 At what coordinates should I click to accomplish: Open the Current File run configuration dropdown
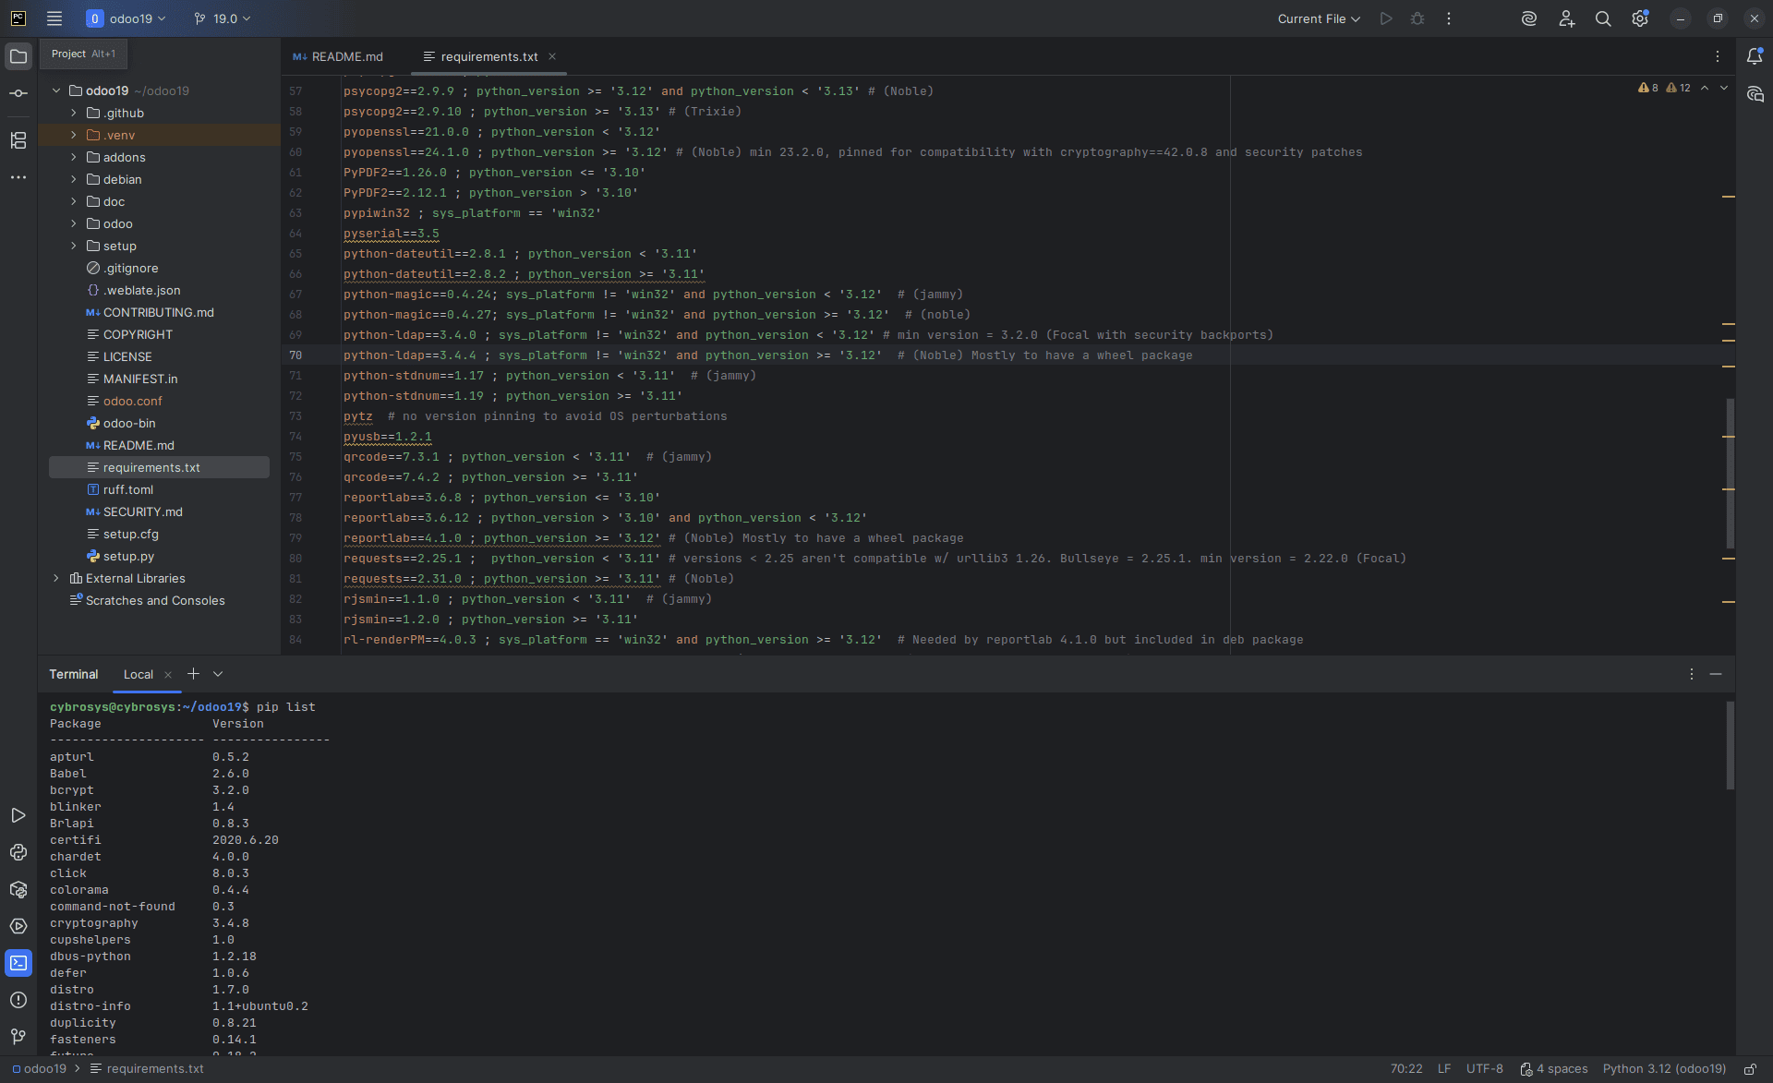(1319, 18)
